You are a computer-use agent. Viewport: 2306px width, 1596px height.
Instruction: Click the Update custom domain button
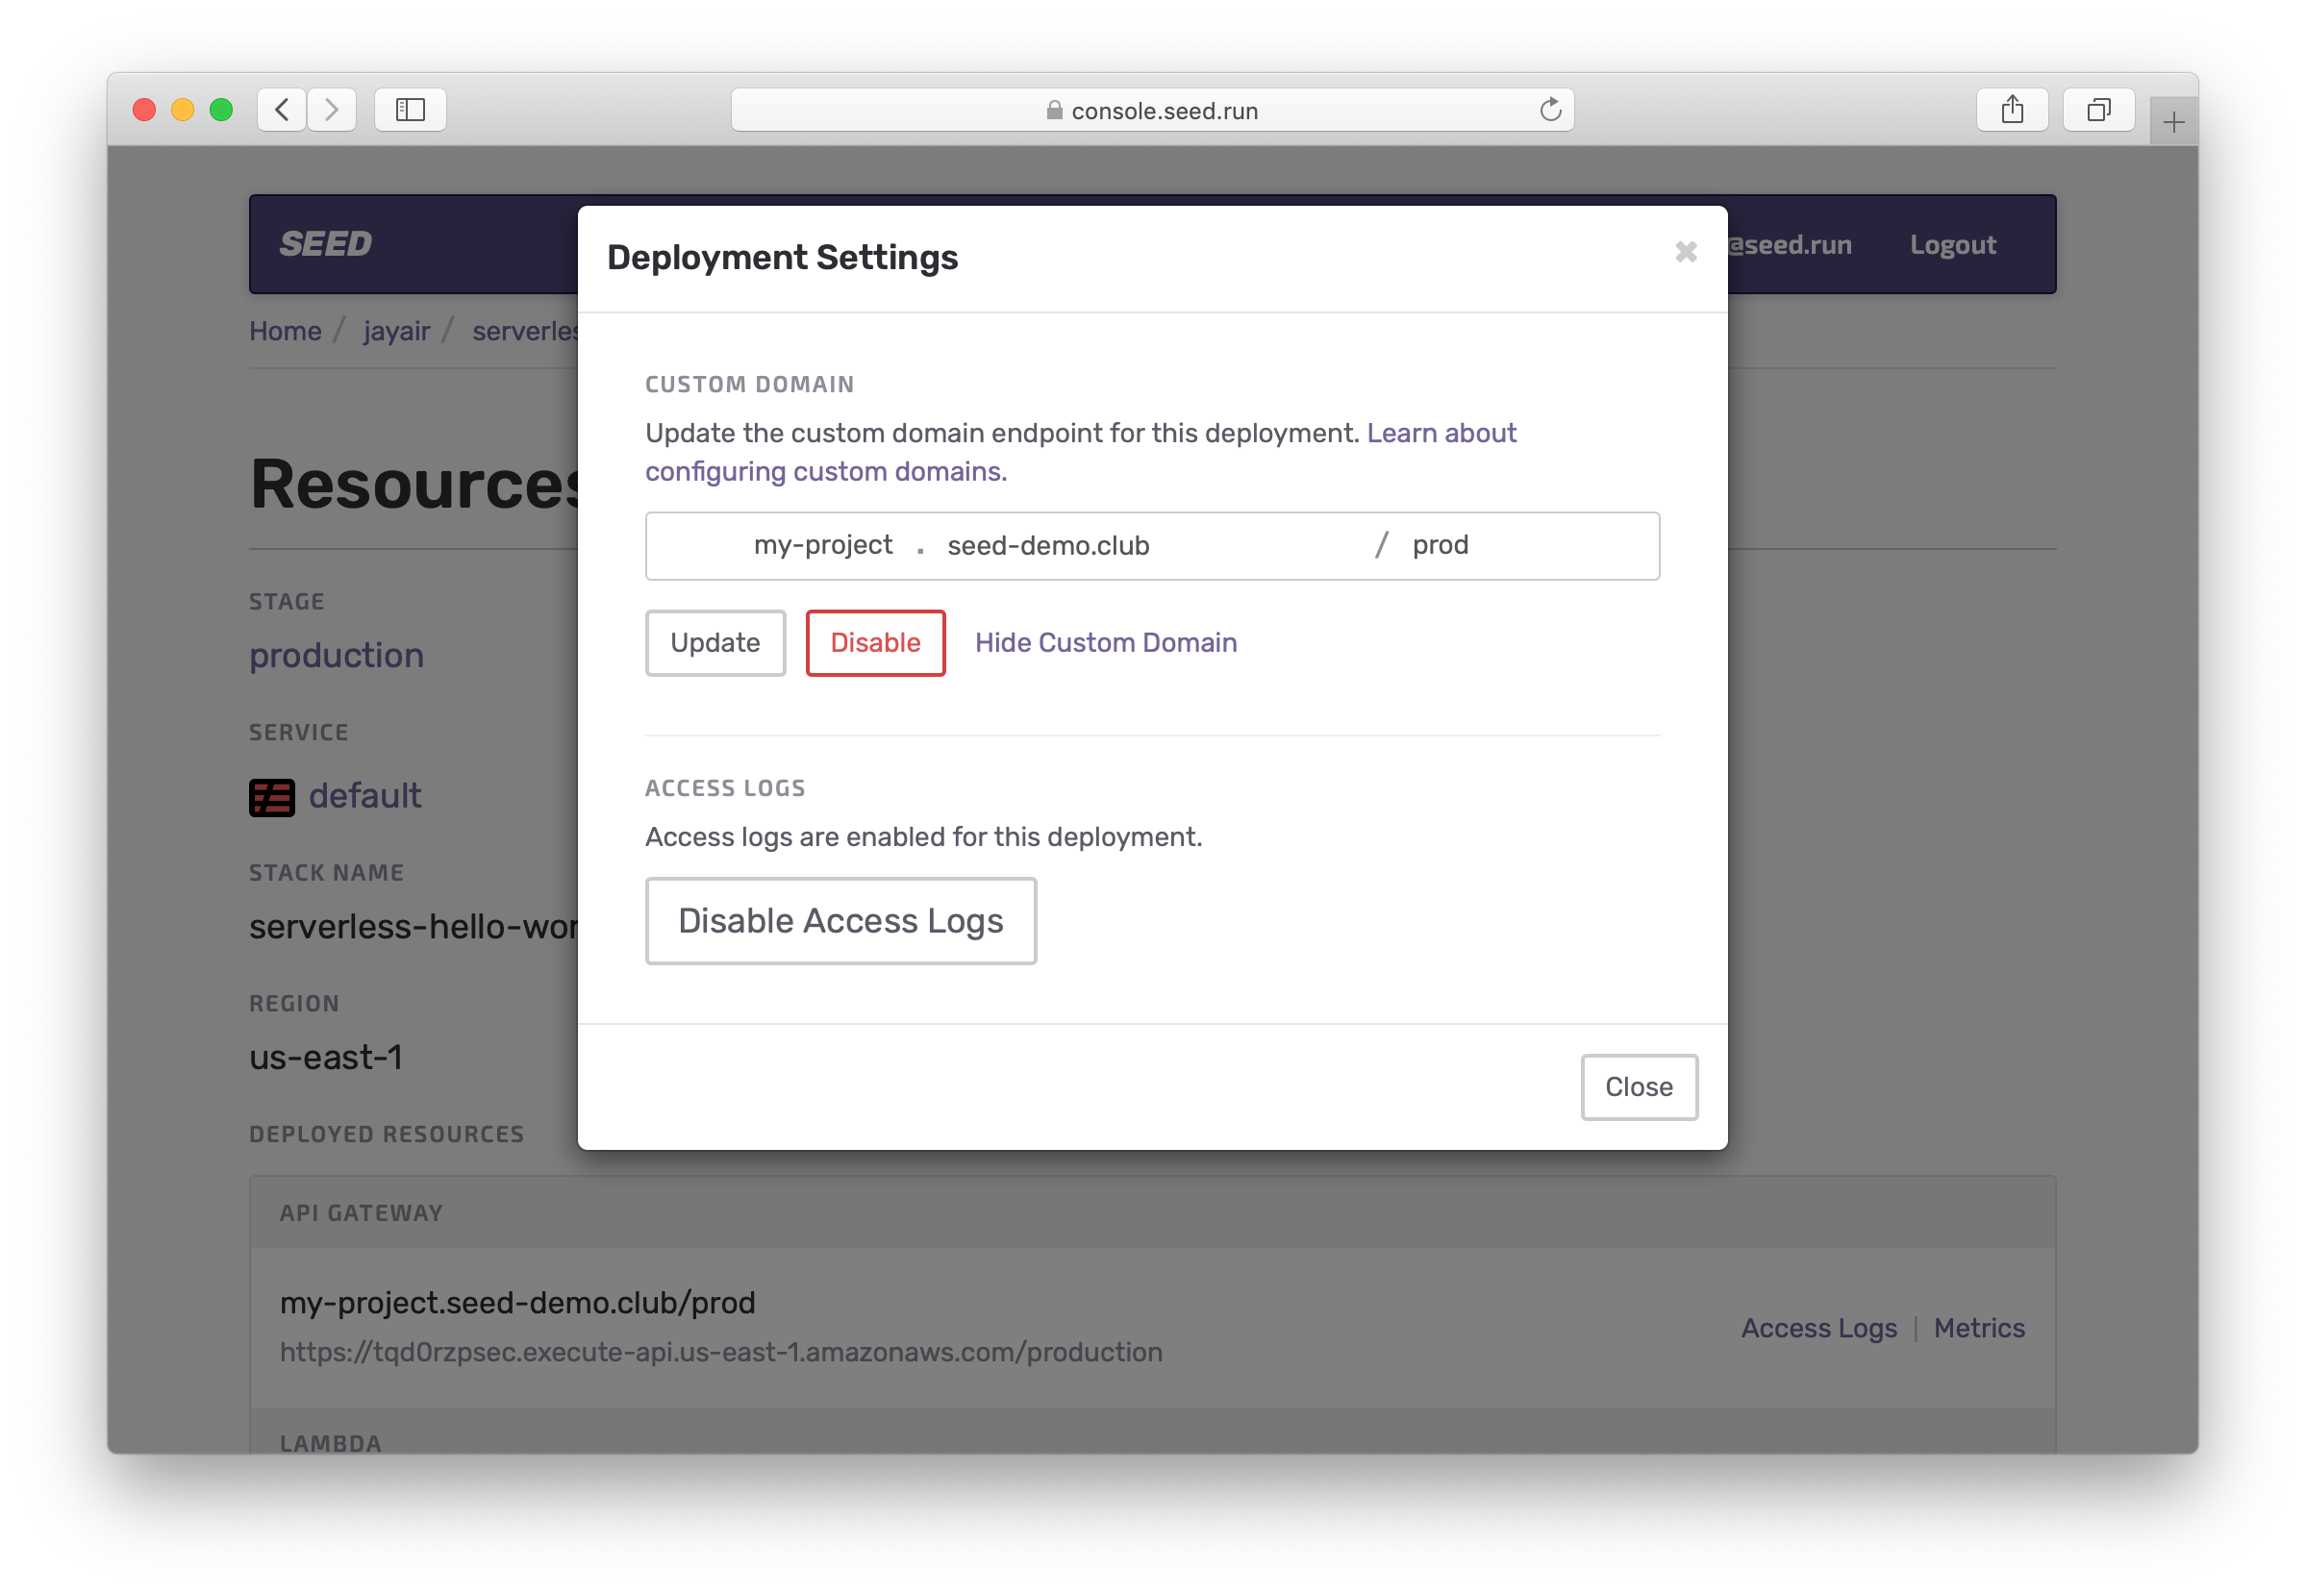coord(715,643)
